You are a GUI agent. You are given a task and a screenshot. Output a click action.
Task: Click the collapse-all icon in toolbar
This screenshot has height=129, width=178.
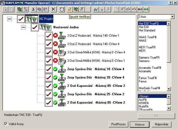[11, 9]
